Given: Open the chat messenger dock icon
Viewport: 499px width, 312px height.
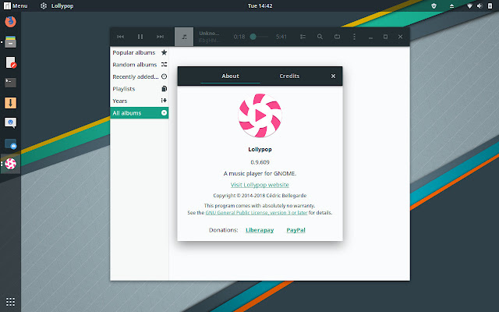Looking at the screenshot, I should 10,123.
